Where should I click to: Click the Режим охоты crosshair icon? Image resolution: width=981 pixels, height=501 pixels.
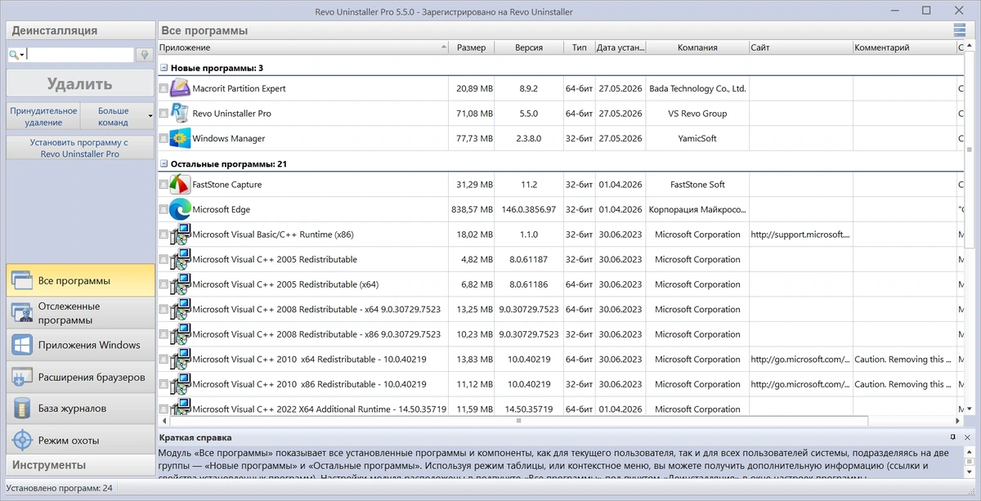(22, 441)
